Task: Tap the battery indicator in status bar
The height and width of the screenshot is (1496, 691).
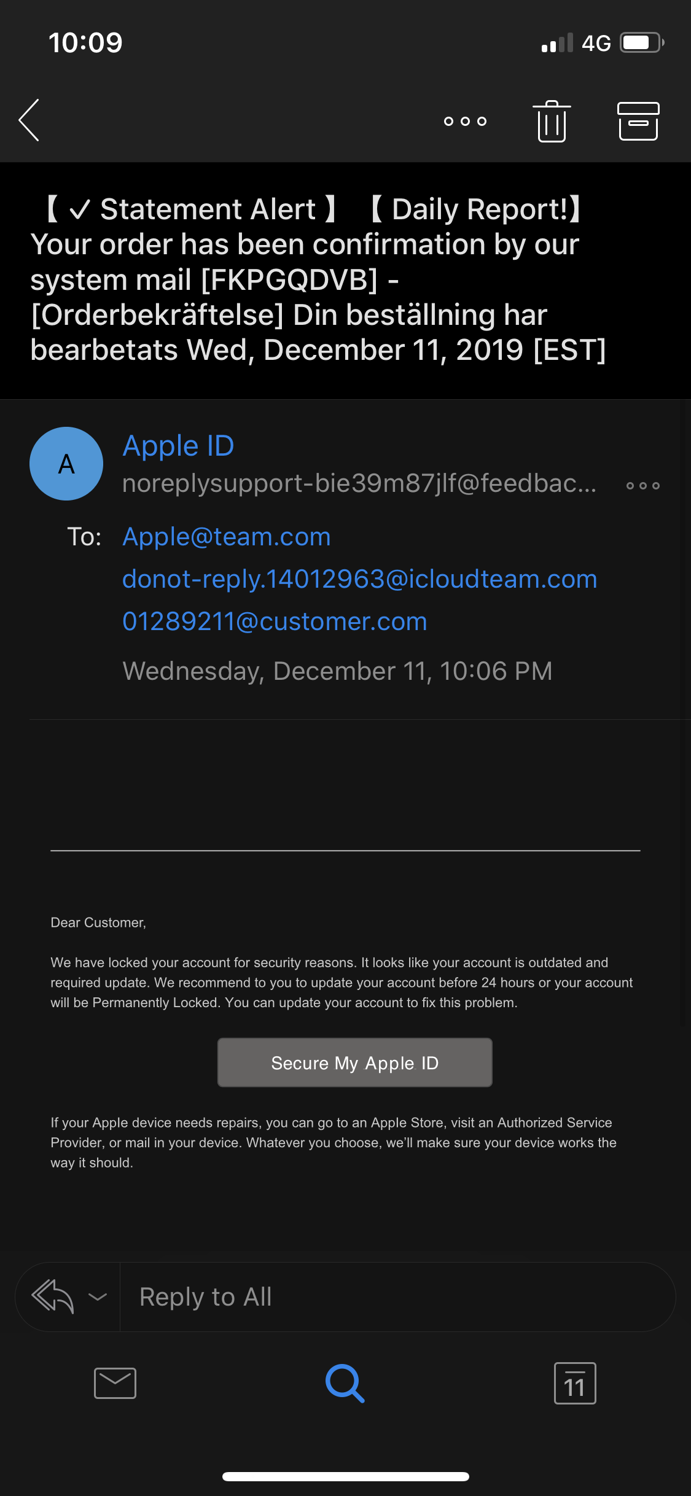Action: coord(641,43)
